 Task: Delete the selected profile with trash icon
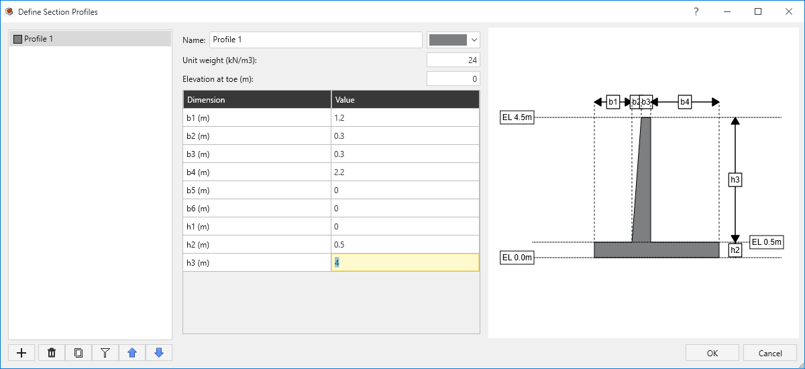point(52,353)
